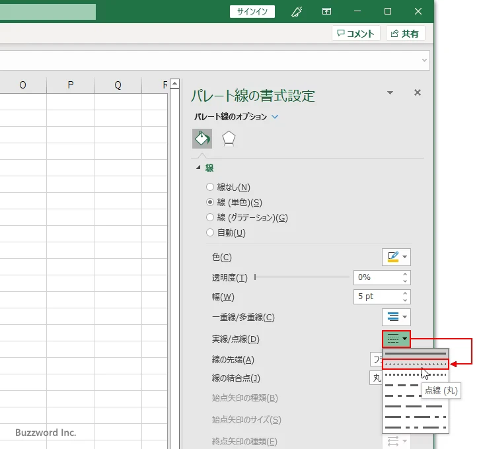Viewport: 481px width, 449px height.
Task: Collapse the 線 section triangle
Action: pyautogui.click(x=198, y=167)
